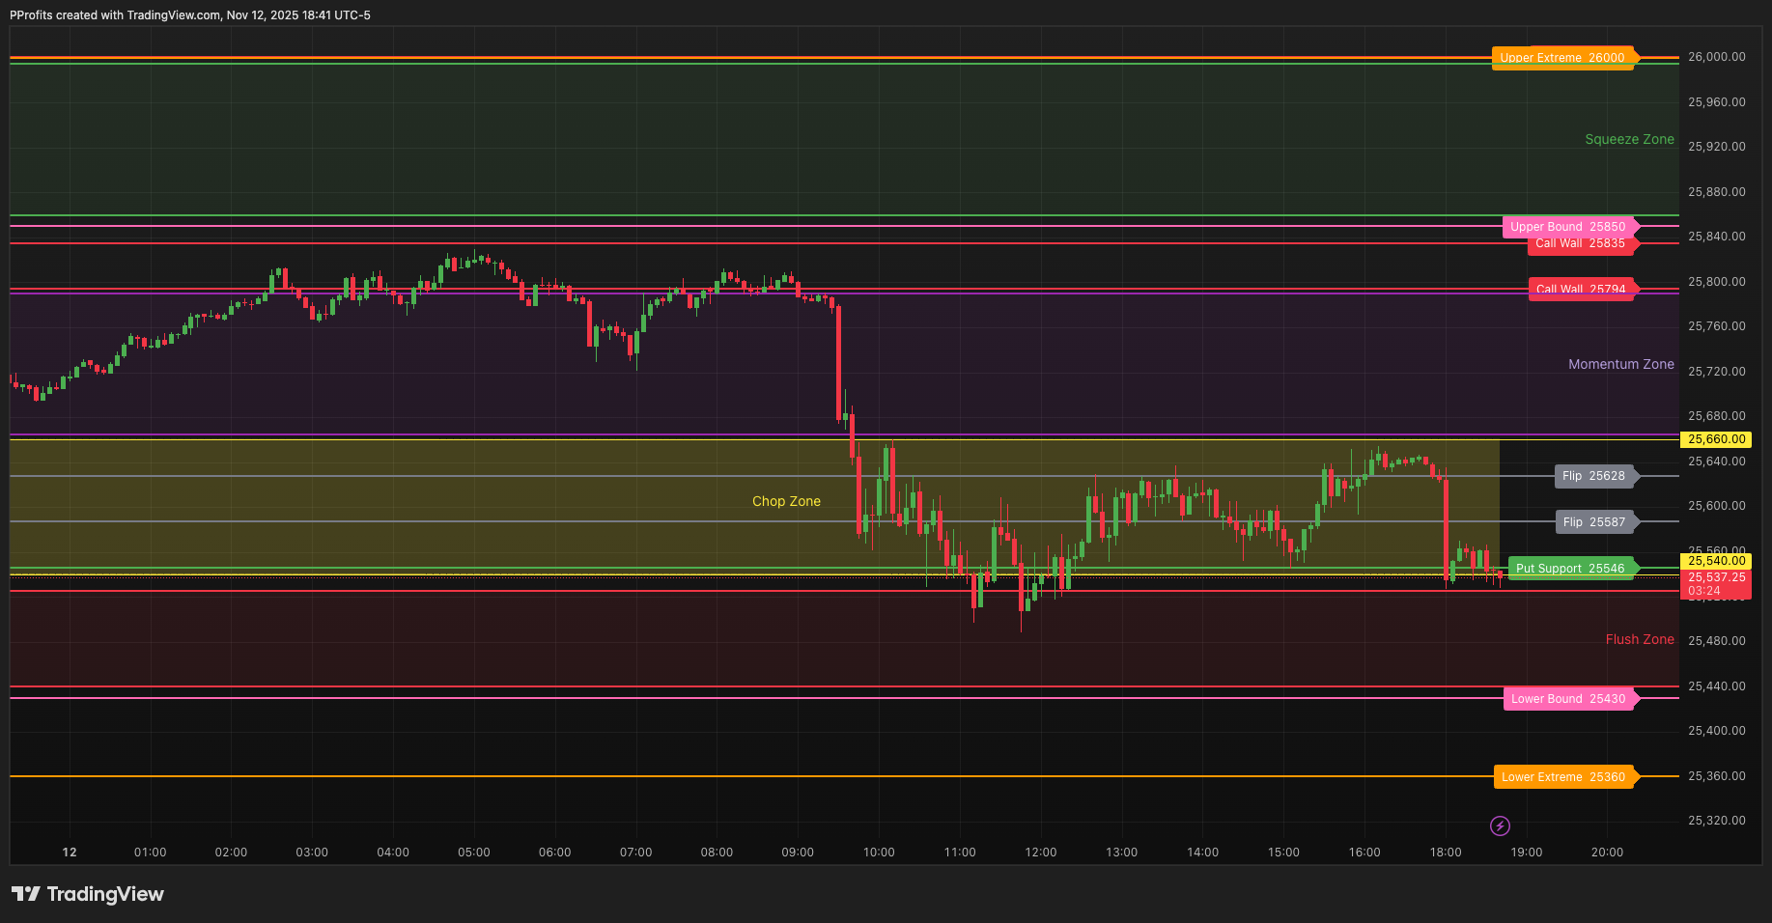Select the current price label 25,537.25
Image resolution: width=1772 pixels, height=923 pixels.
tap(1715, 578)
